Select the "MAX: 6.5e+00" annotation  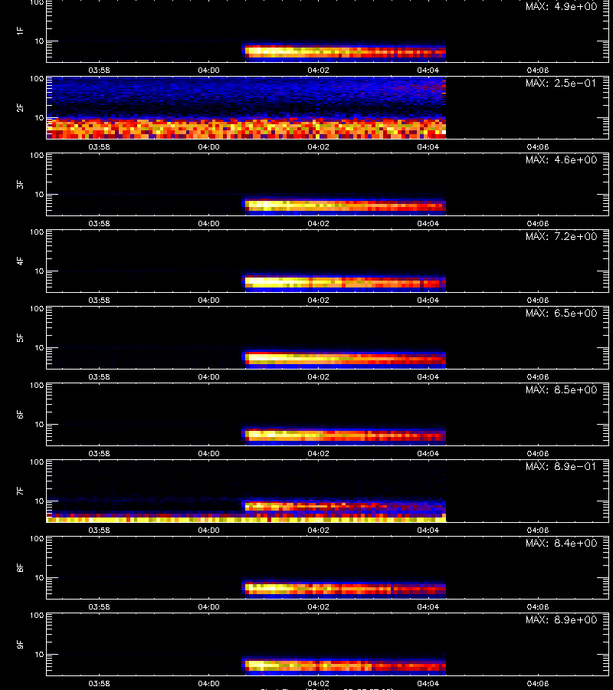click(x=561, y=313)
